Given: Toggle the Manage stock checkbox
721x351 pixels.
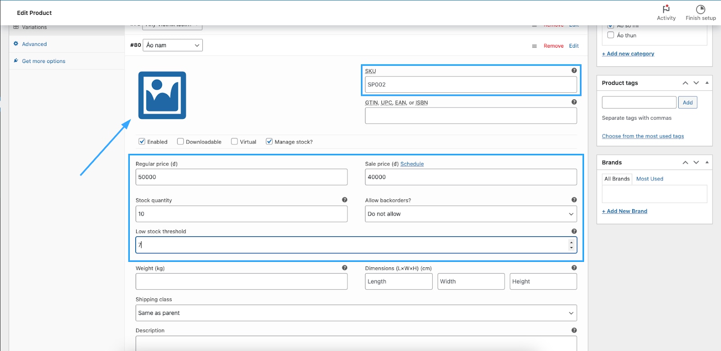Looking at the screenshot, I should click(x=269, y=141).
